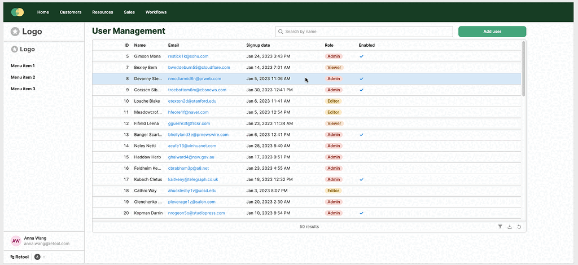Screen dimensions: 578x265
Task: Click the table vertical scrollbar
Action: click(x=524, y=68)
